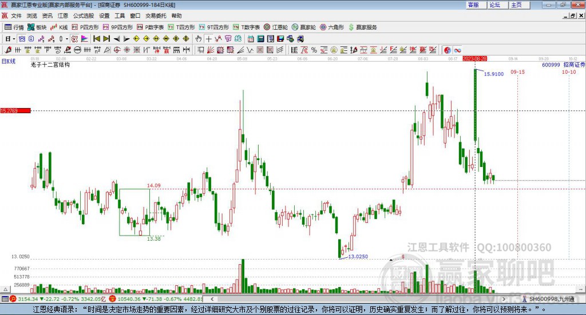Open the 六角形 hexagon tool
Viewport: 586px width, 315px height.
pos(331,27)
